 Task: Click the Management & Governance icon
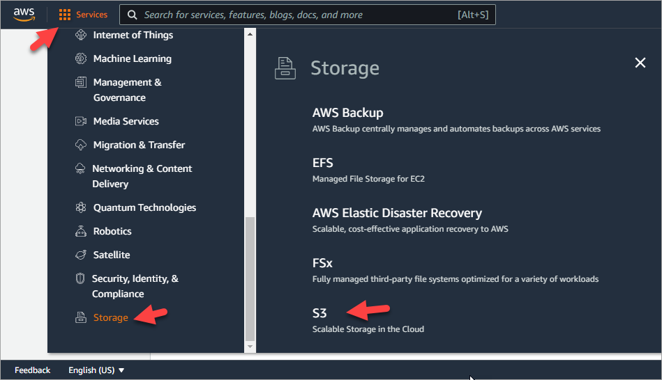click(81, 82)
